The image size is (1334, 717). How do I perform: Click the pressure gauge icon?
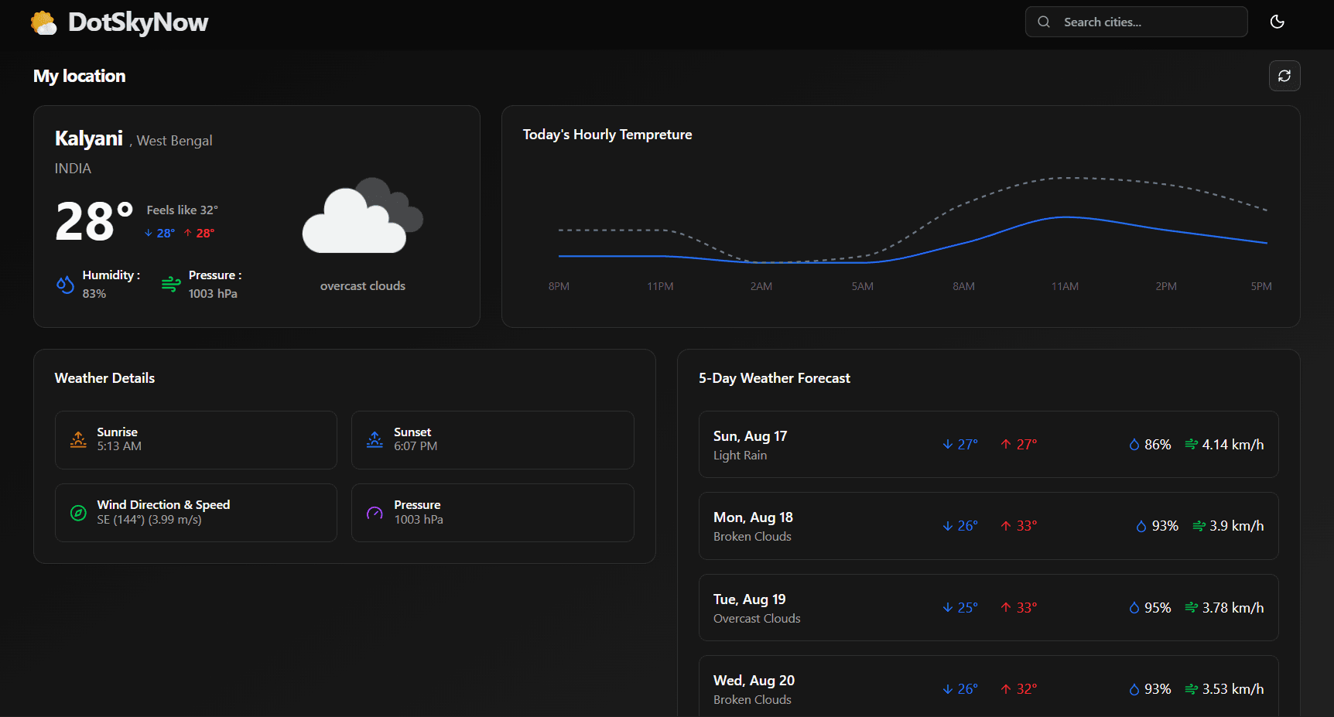click(375, 513)
